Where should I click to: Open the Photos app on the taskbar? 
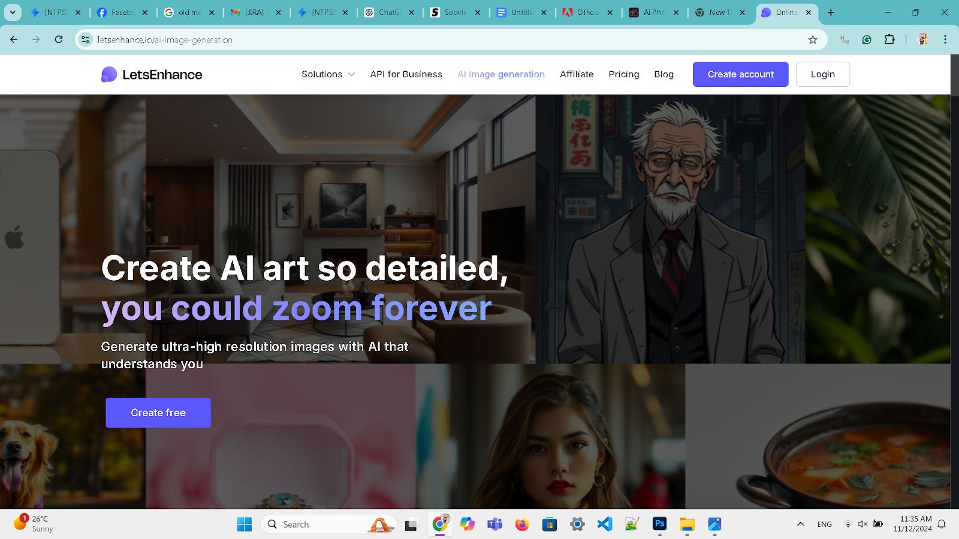(x=714, y=525)
